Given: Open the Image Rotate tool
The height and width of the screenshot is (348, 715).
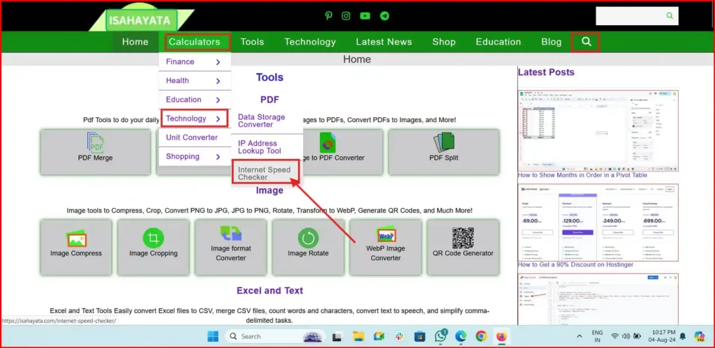Looking at the screenshot, I should (308, 241).
